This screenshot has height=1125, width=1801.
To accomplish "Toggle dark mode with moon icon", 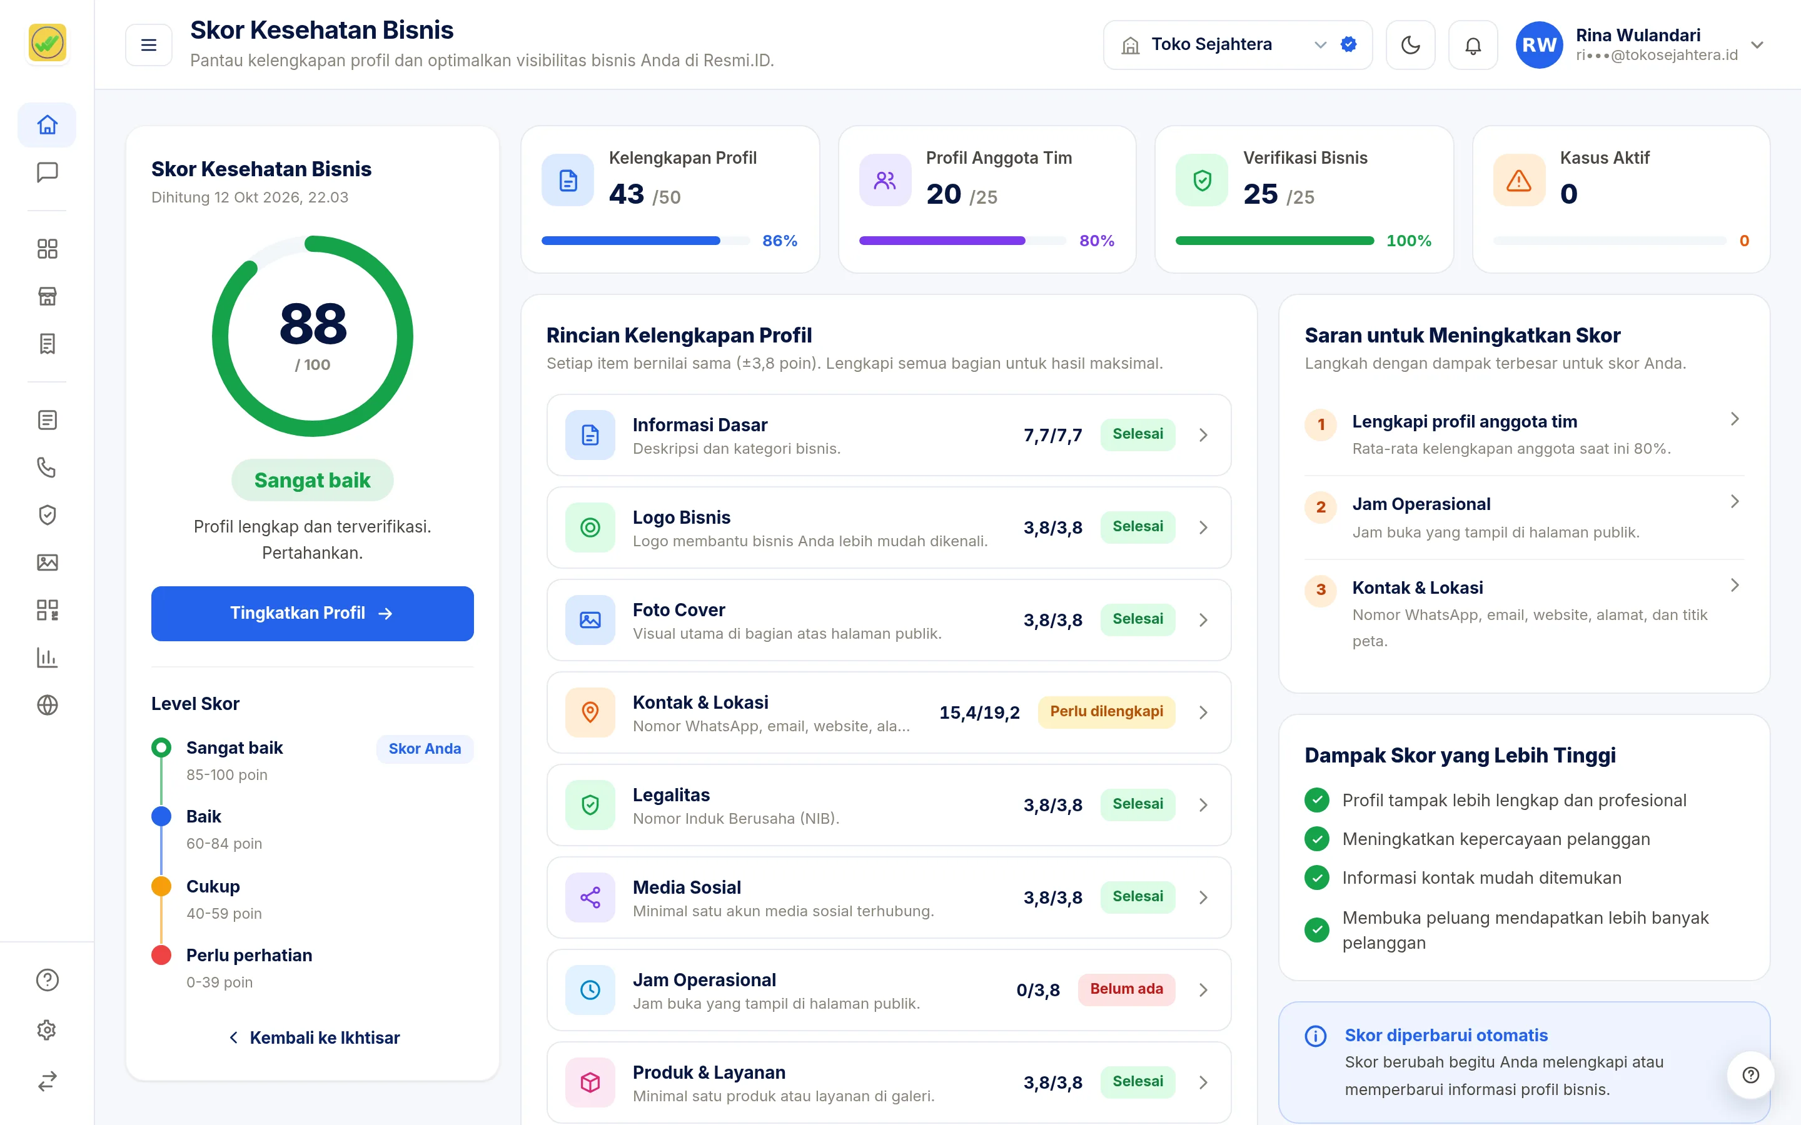I will coord(1410,46).
